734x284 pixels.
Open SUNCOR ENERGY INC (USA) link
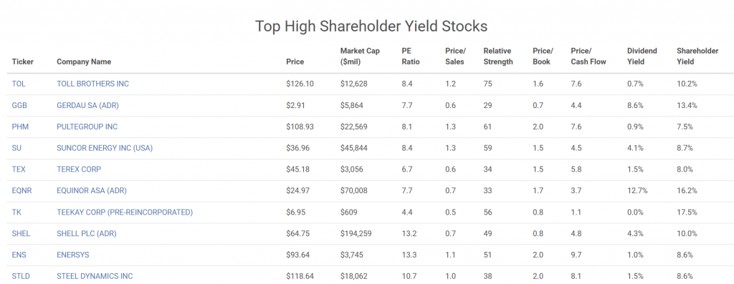[x=105, y=148]
